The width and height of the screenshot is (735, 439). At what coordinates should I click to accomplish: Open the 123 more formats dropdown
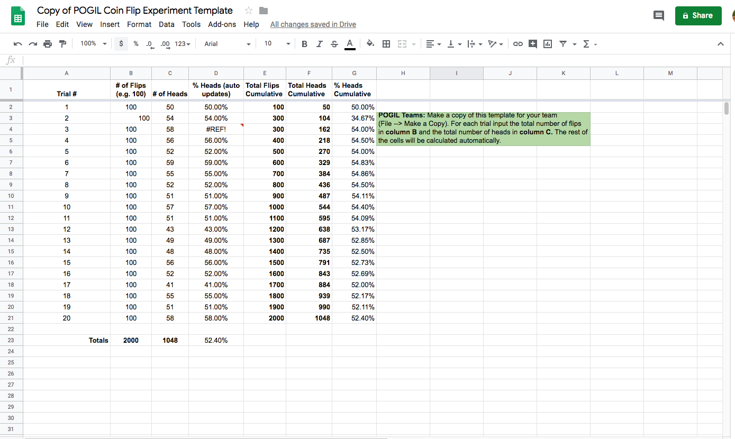coord(183,44)
